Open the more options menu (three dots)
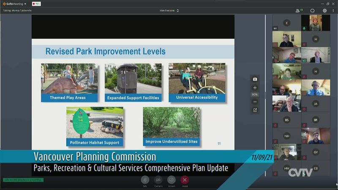338x190 pixels. click(x=333, y=11)
